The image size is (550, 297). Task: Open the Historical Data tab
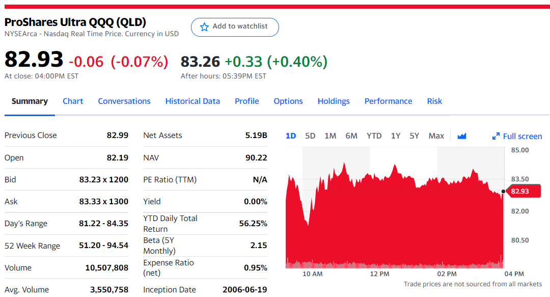pos(193,101)
